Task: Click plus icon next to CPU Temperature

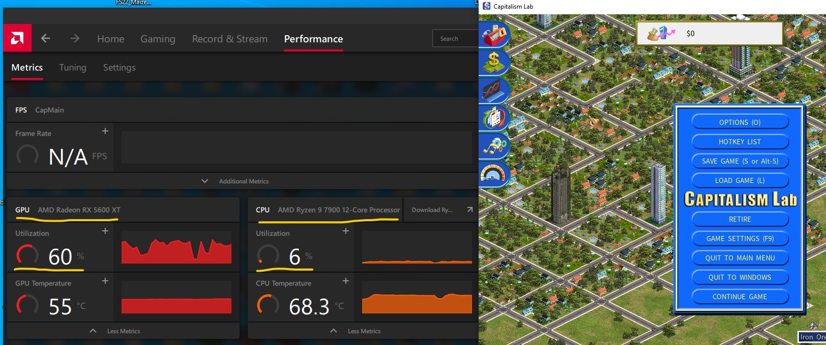Action: (x=346, y=281)
